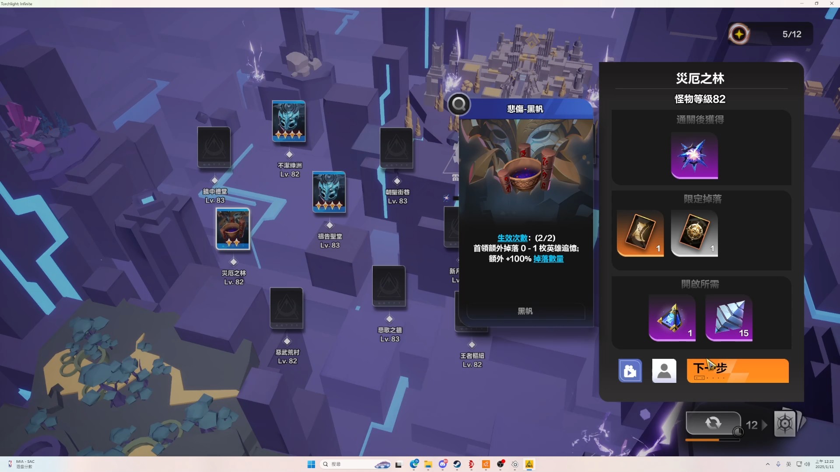
Task: Click the 王者樞紐 Lv. 82 map label
Action: tap(472, 360)
